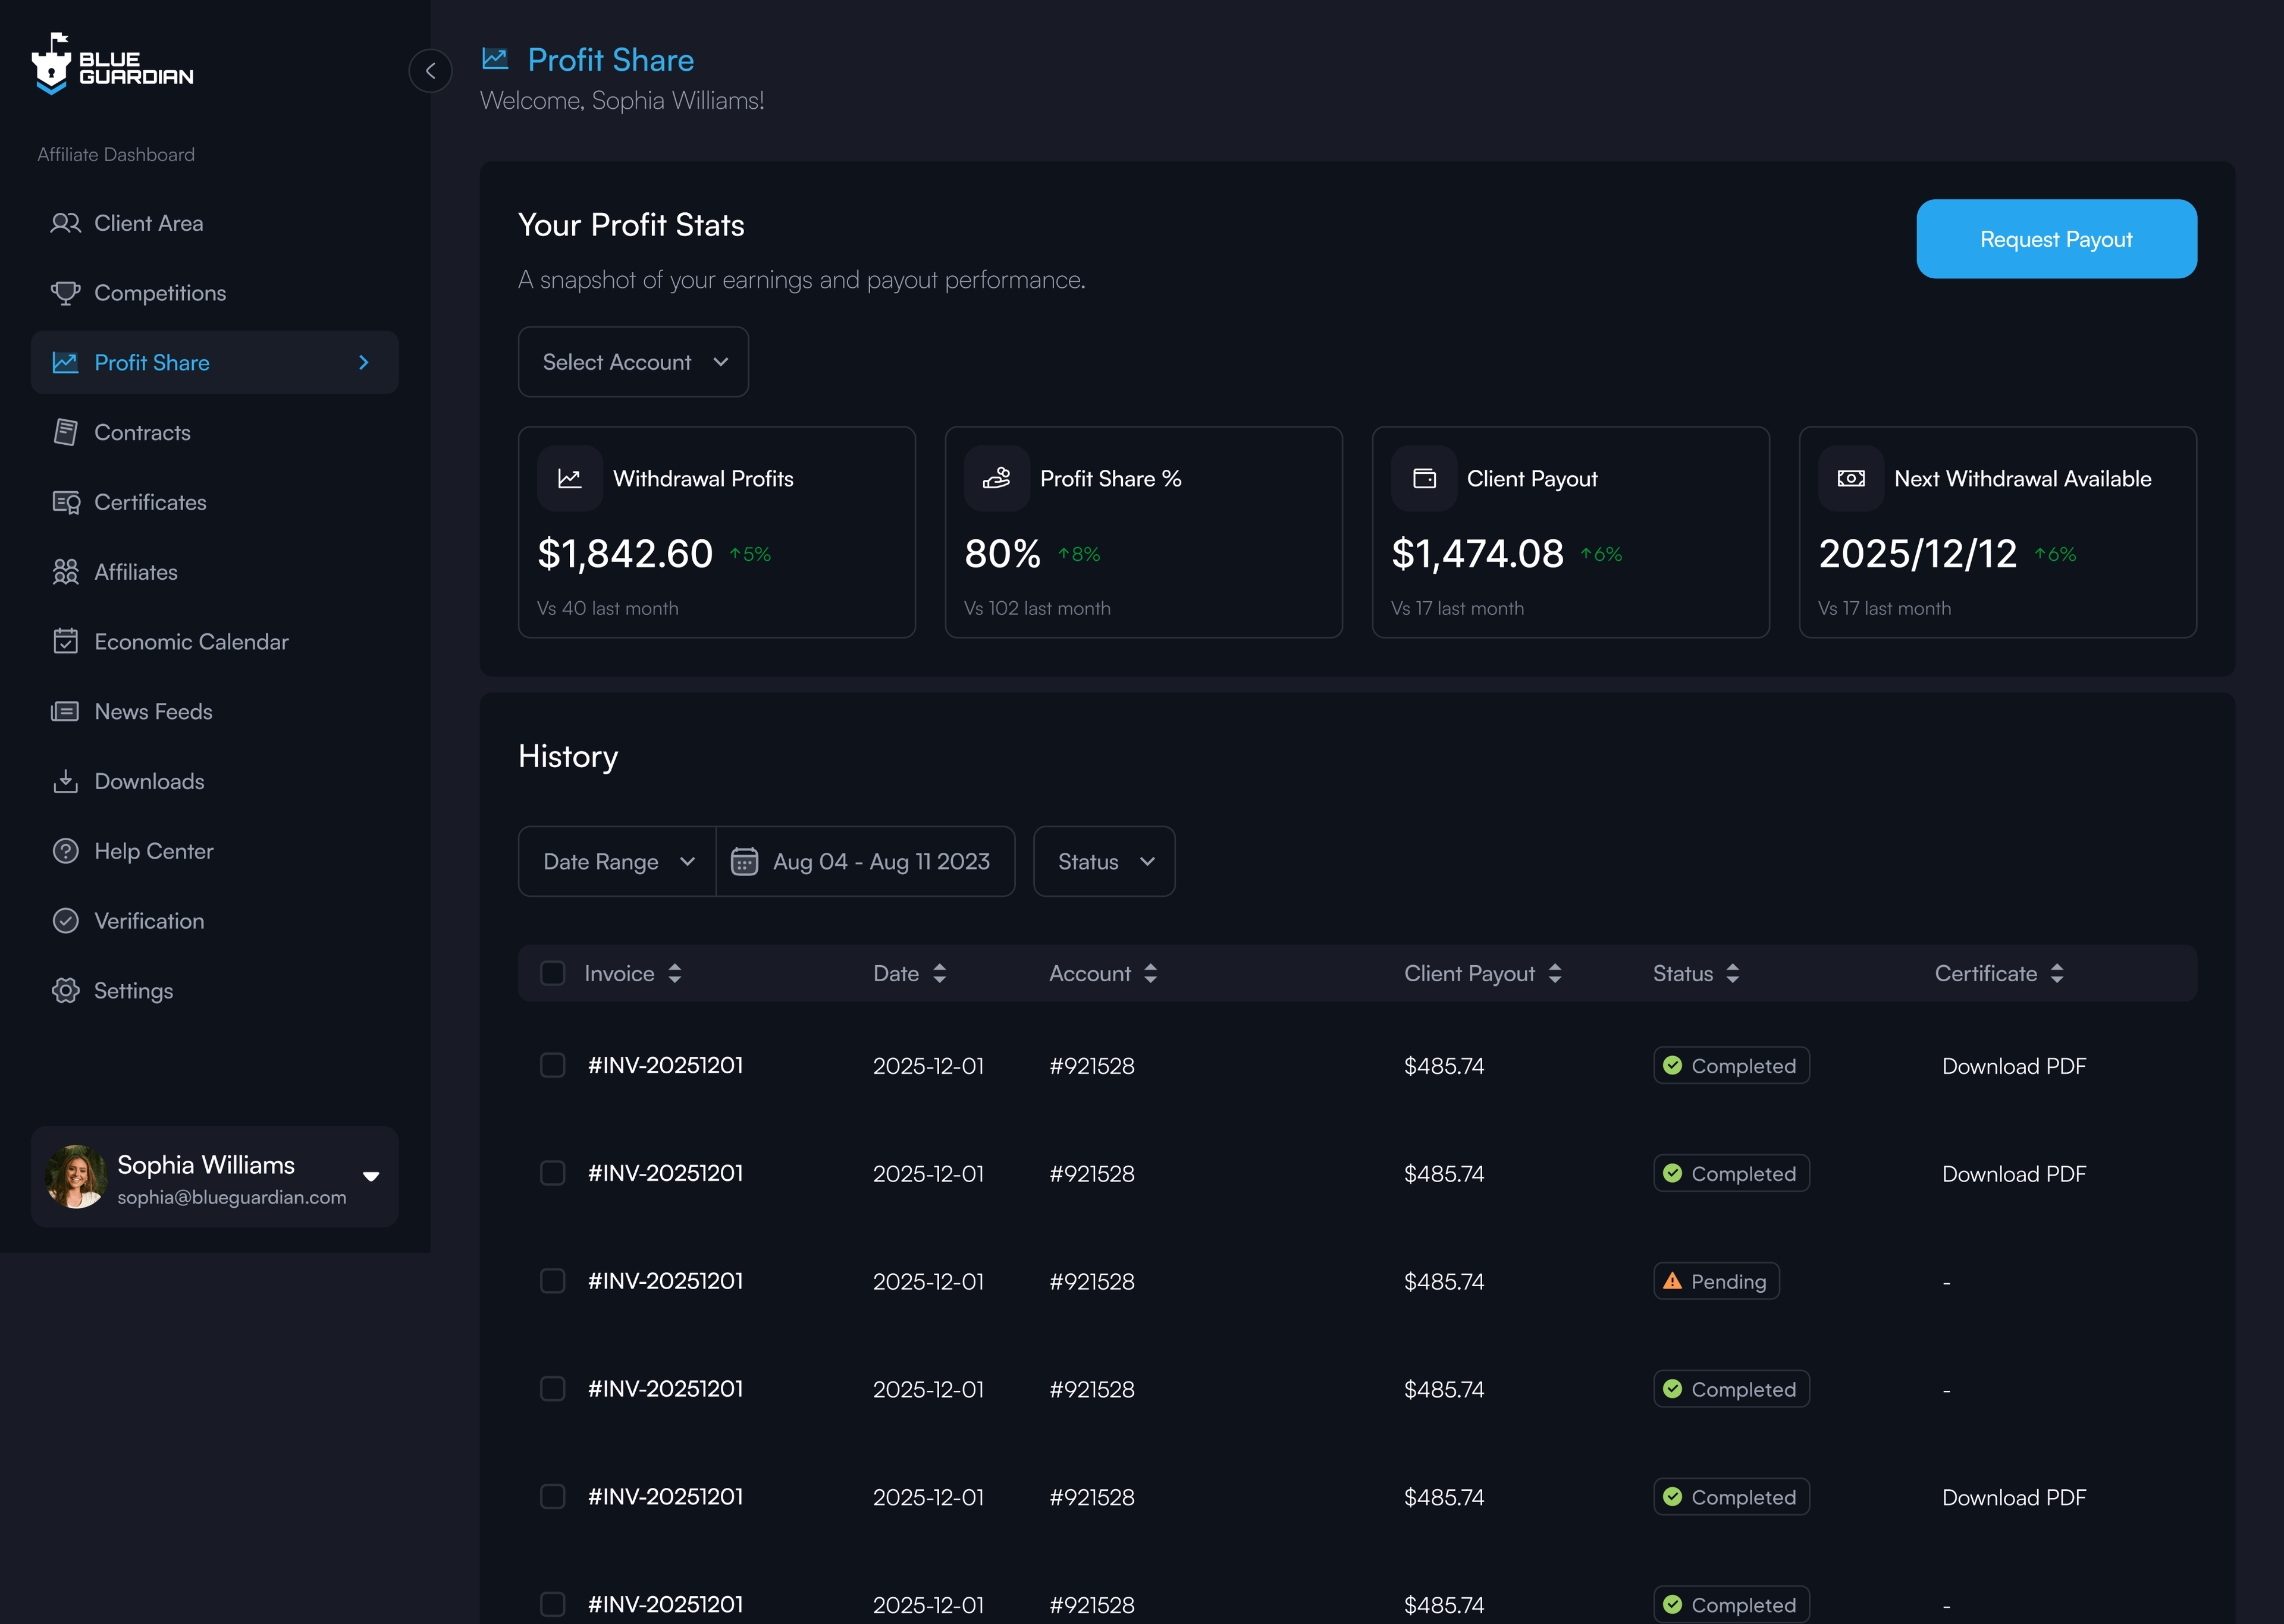Screen dimensions: 2284x1624
Task: Click the Profit Share page header icon
Action: pos(495,59)
